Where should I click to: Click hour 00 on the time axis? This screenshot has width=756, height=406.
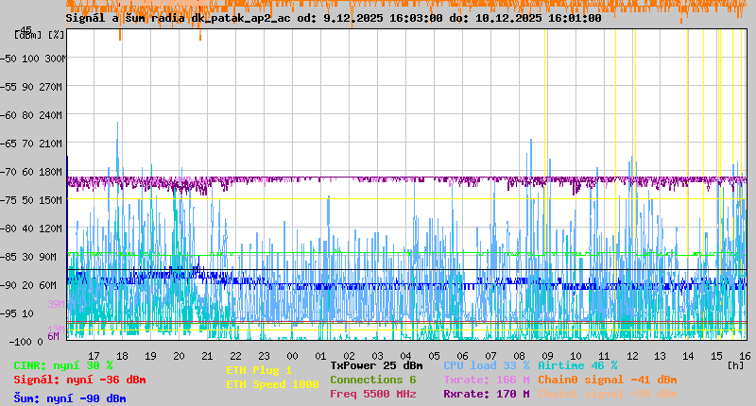pyautogui.click(x=294, y=355)
